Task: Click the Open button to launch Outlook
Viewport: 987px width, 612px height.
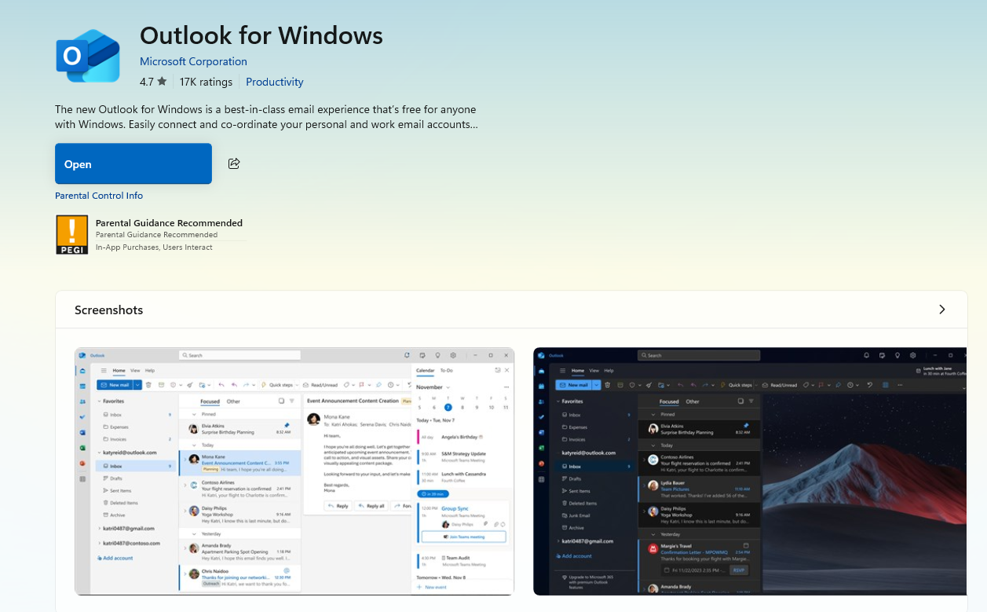Action: (133, 163)
